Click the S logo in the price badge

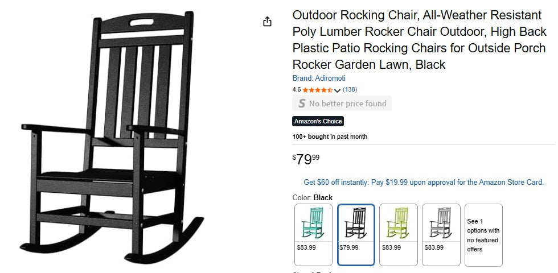301,104
